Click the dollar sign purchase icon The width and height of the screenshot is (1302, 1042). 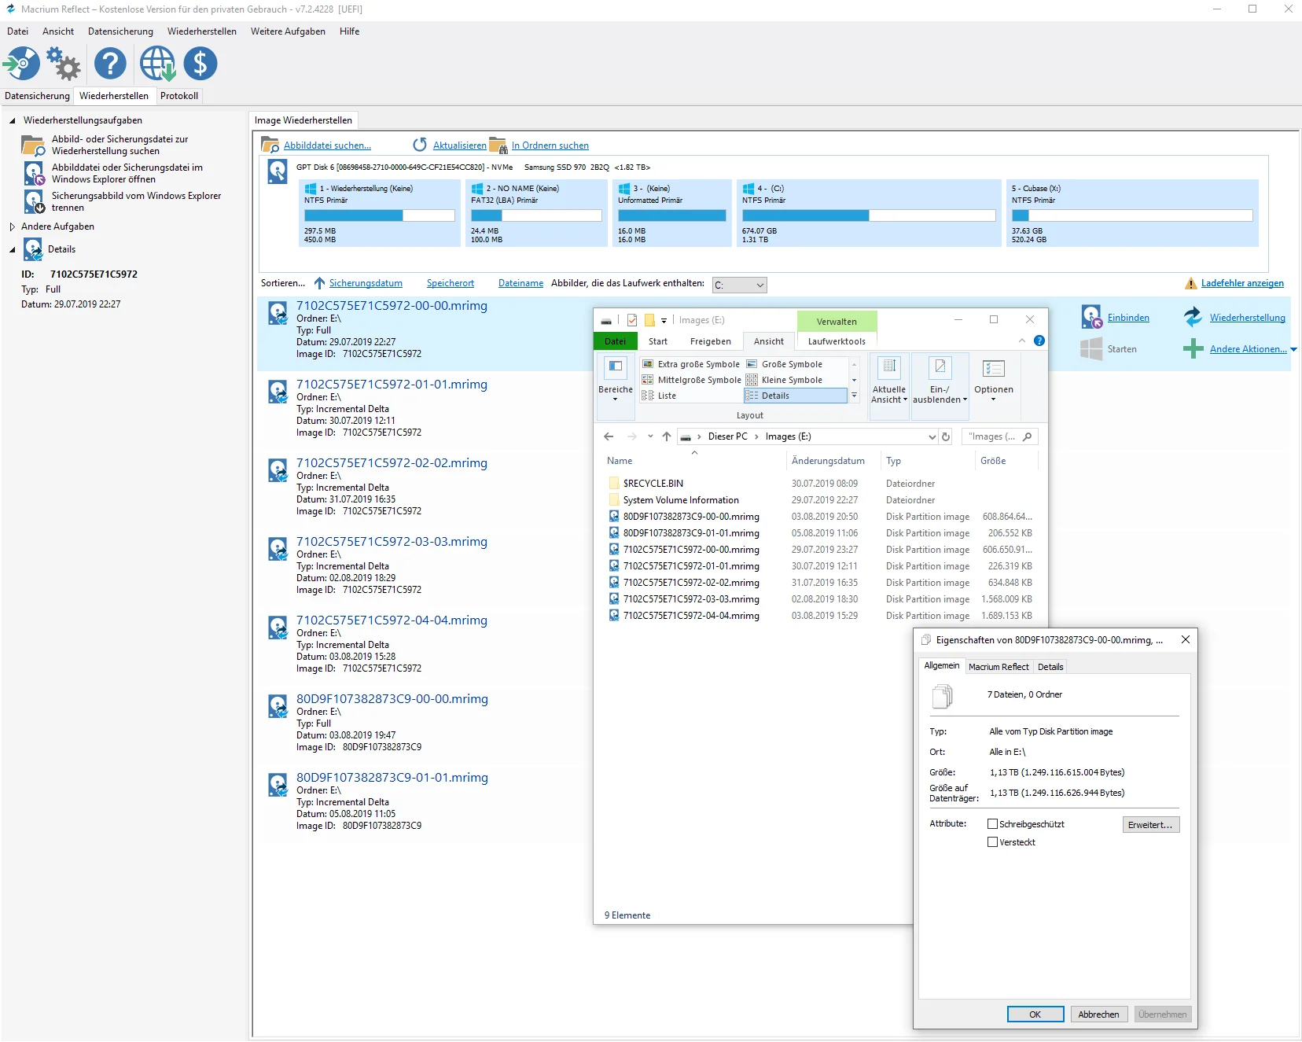(x=200, y=64)
